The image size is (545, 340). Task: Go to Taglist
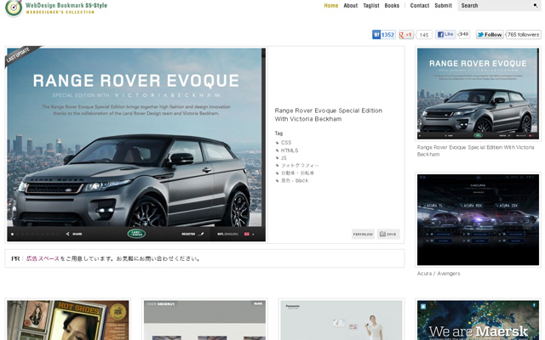pyautogui.click(x=371, y=6)
